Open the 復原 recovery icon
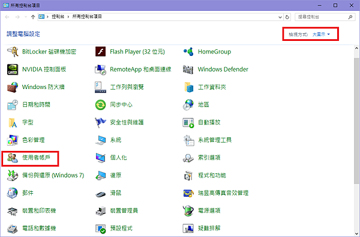360x237 pixels. 100,175
